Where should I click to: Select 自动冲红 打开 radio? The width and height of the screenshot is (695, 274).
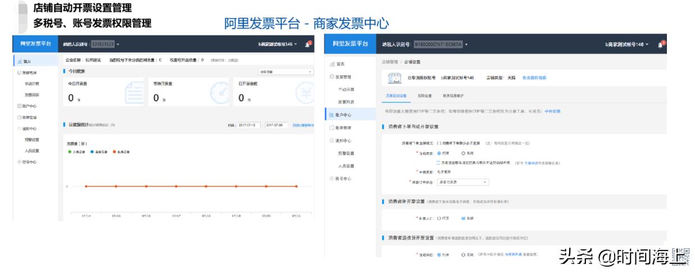439,254
